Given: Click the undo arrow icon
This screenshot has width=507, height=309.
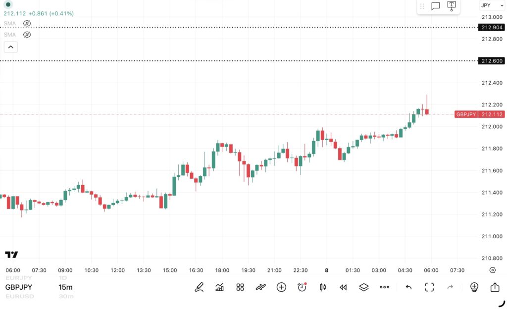Looking at the screenshot, I should pos(408,287).
